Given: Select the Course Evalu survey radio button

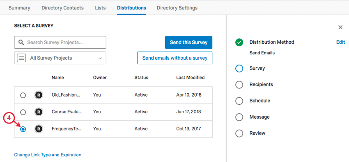Looking at the screenshot, I should click(x=23, y=112).
